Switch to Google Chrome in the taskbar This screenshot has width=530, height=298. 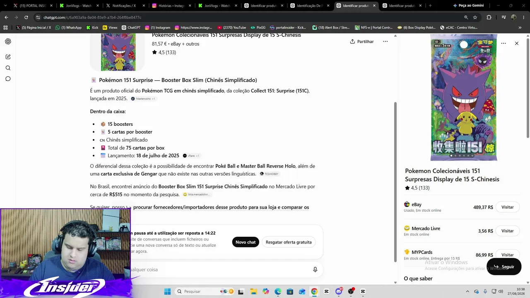314,291
